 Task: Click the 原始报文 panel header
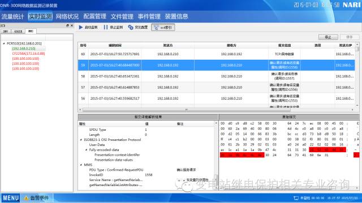click(x=289, y=117)
